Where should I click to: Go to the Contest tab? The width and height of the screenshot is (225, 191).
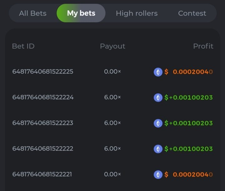[x=192, y=13]
